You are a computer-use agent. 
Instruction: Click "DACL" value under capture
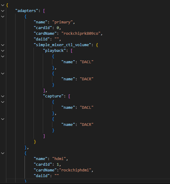coord(86,108)
